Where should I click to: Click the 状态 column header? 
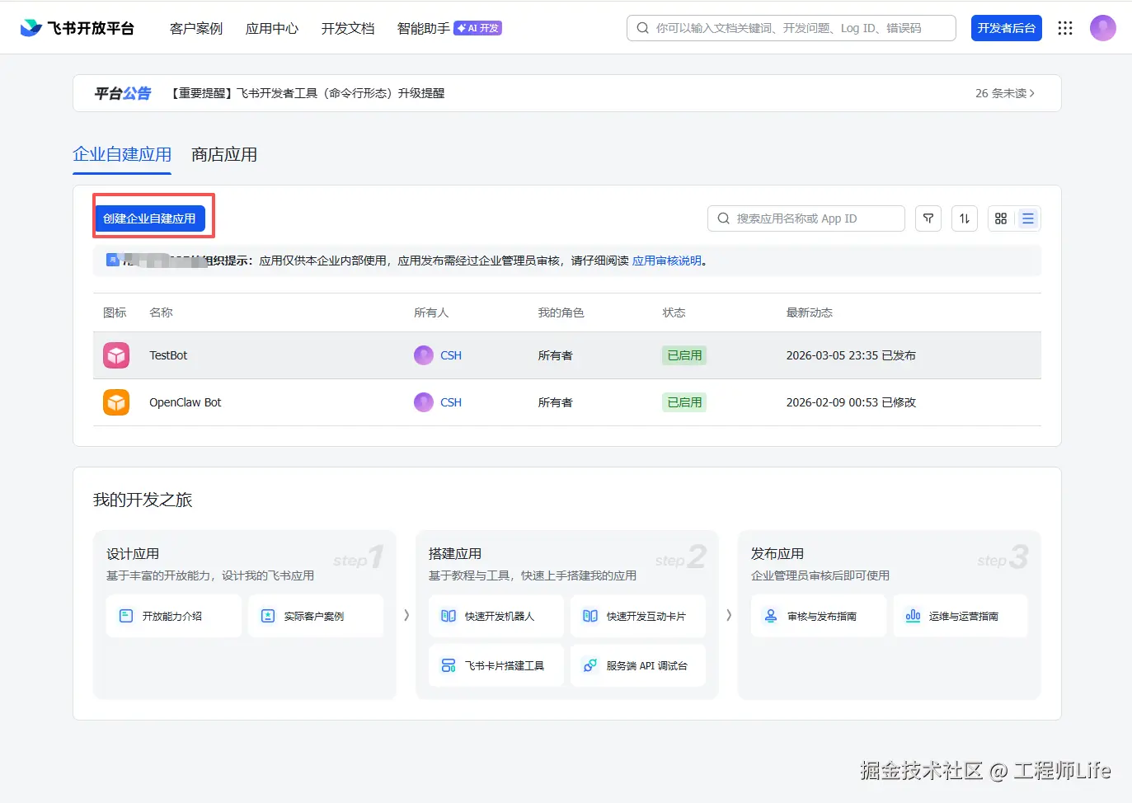pos(674,312)
